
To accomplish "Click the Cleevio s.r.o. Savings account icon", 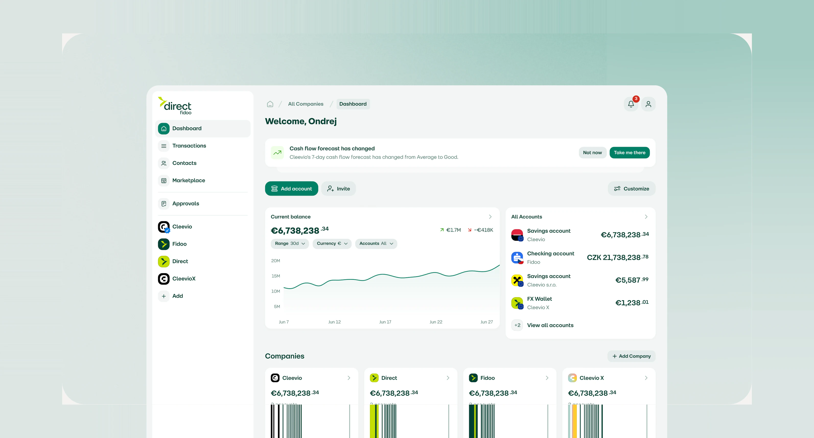I will [x=517, y=281].
